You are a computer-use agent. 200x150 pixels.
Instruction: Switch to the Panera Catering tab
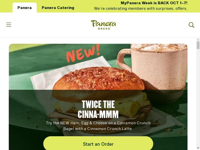[x=58, y=8]
